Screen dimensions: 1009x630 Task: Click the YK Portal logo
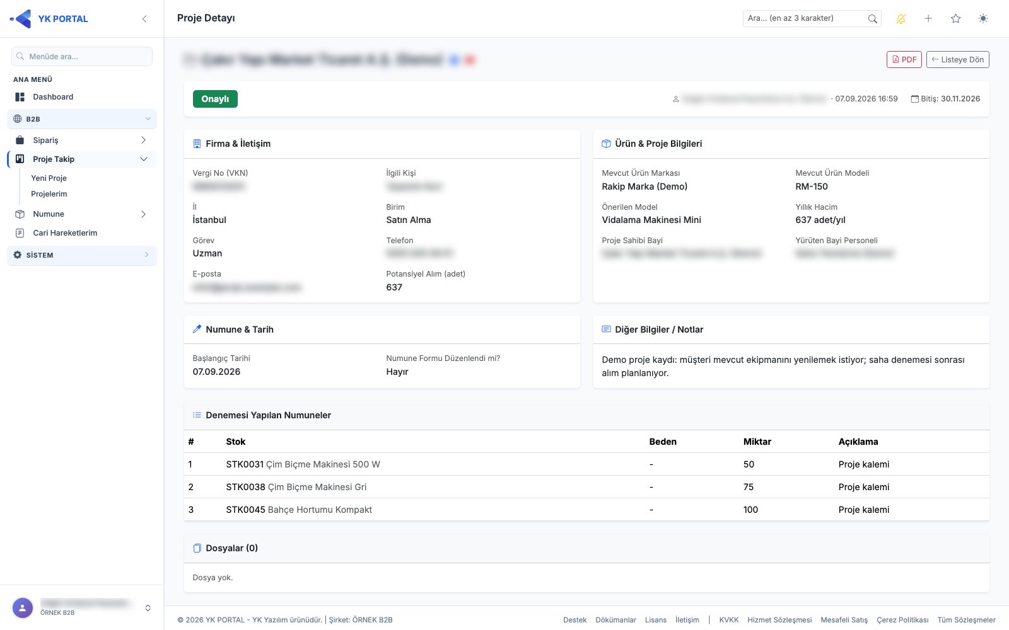coord(49,19)
